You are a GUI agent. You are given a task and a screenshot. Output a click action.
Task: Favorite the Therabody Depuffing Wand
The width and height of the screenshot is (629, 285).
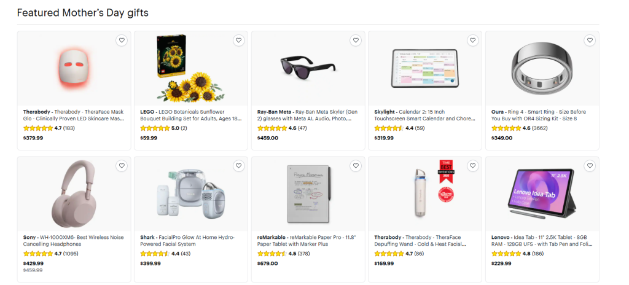[472, 166]
